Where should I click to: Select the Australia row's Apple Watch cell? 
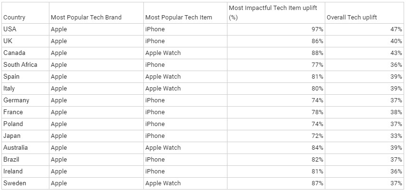[x=163, y=148]
